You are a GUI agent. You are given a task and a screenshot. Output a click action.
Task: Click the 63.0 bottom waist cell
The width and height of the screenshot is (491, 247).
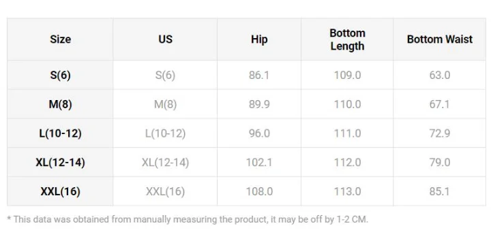pos(439,75)
